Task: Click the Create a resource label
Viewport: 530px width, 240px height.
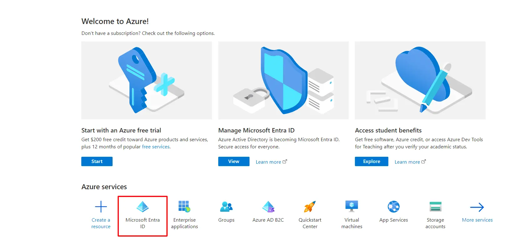Action: [101, 223]
